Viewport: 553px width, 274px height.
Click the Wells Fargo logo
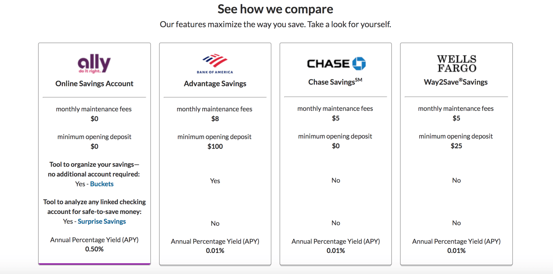coord(457,64)
